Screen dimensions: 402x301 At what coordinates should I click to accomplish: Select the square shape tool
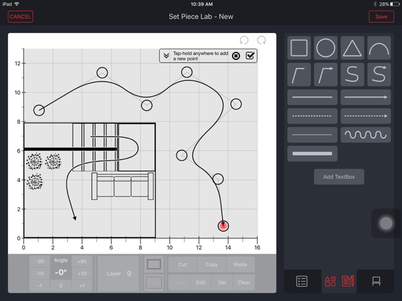click(x=299, y=48)
